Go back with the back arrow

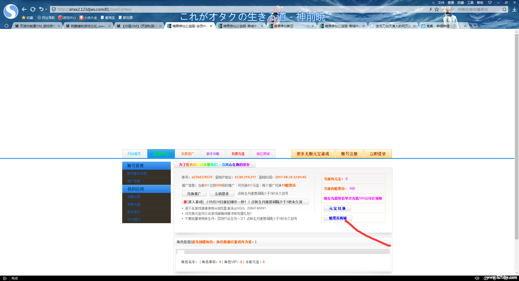(x=24, y=9)
